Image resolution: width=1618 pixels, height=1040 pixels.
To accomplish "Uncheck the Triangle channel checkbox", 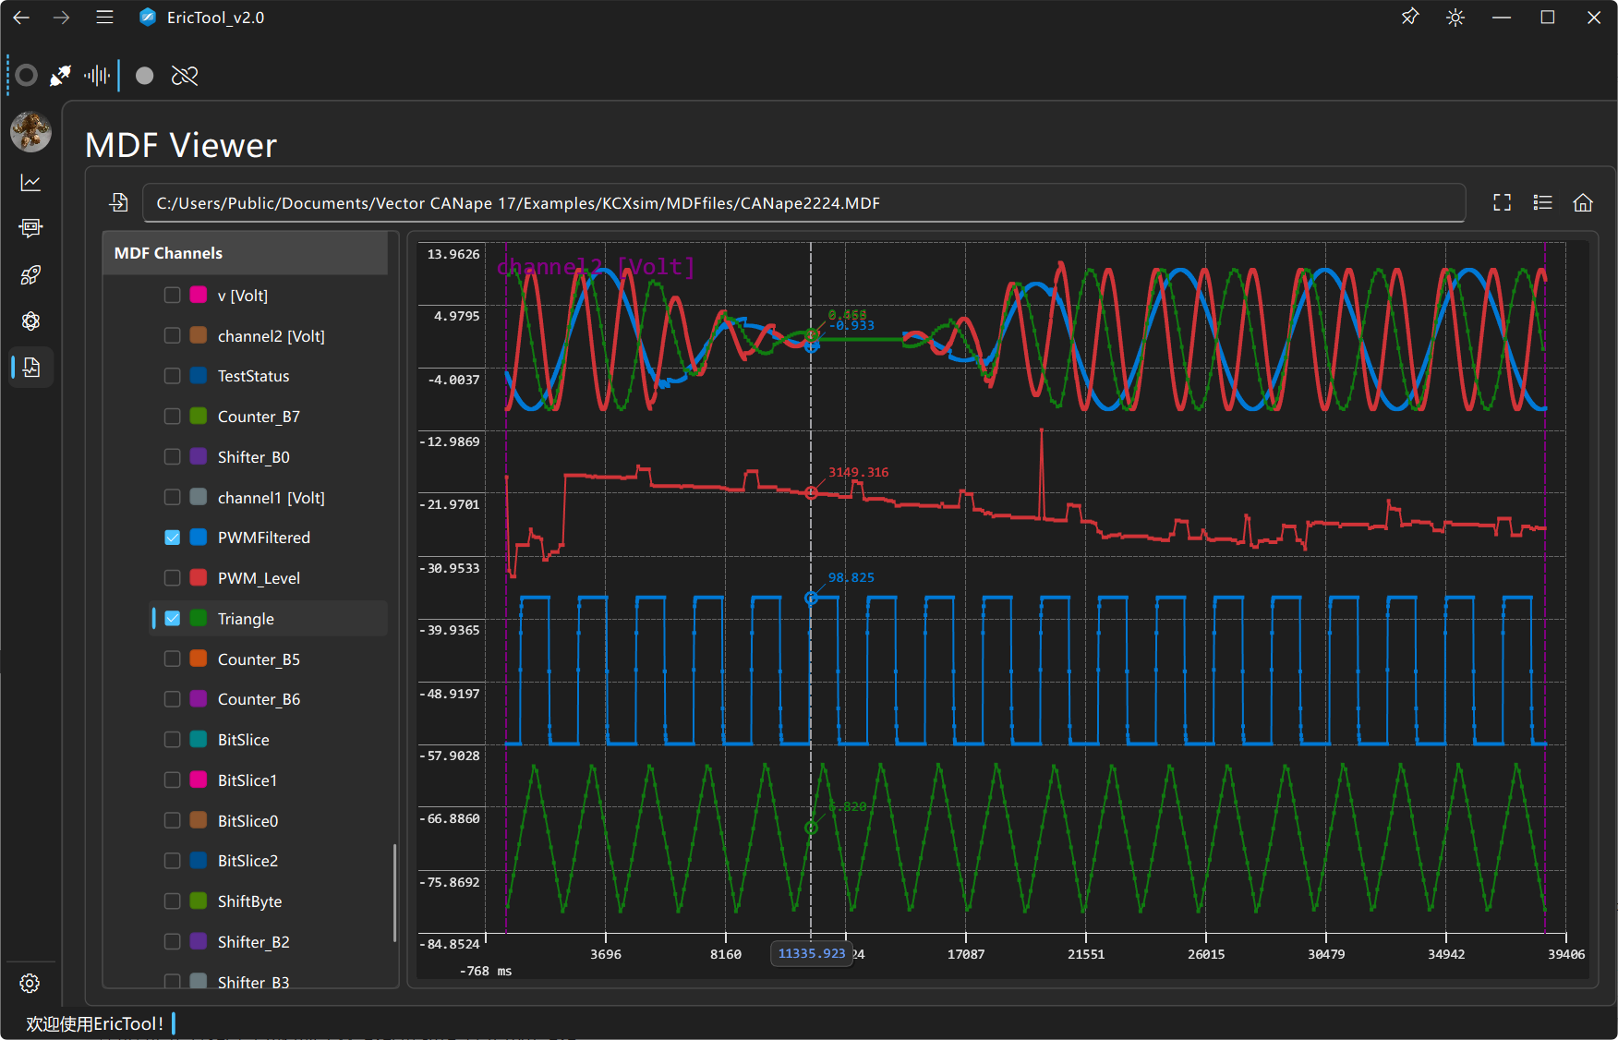I will pos(173,619).
